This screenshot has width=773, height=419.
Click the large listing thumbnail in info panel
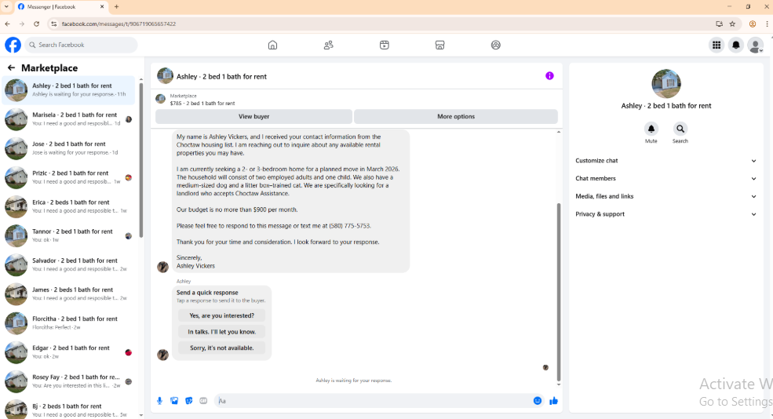coord(666,84)
